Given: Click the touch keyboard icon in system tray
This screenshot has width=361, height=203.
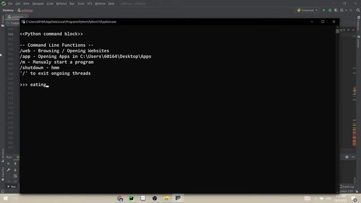Looking at the screenshot, I should click(307, 198).
